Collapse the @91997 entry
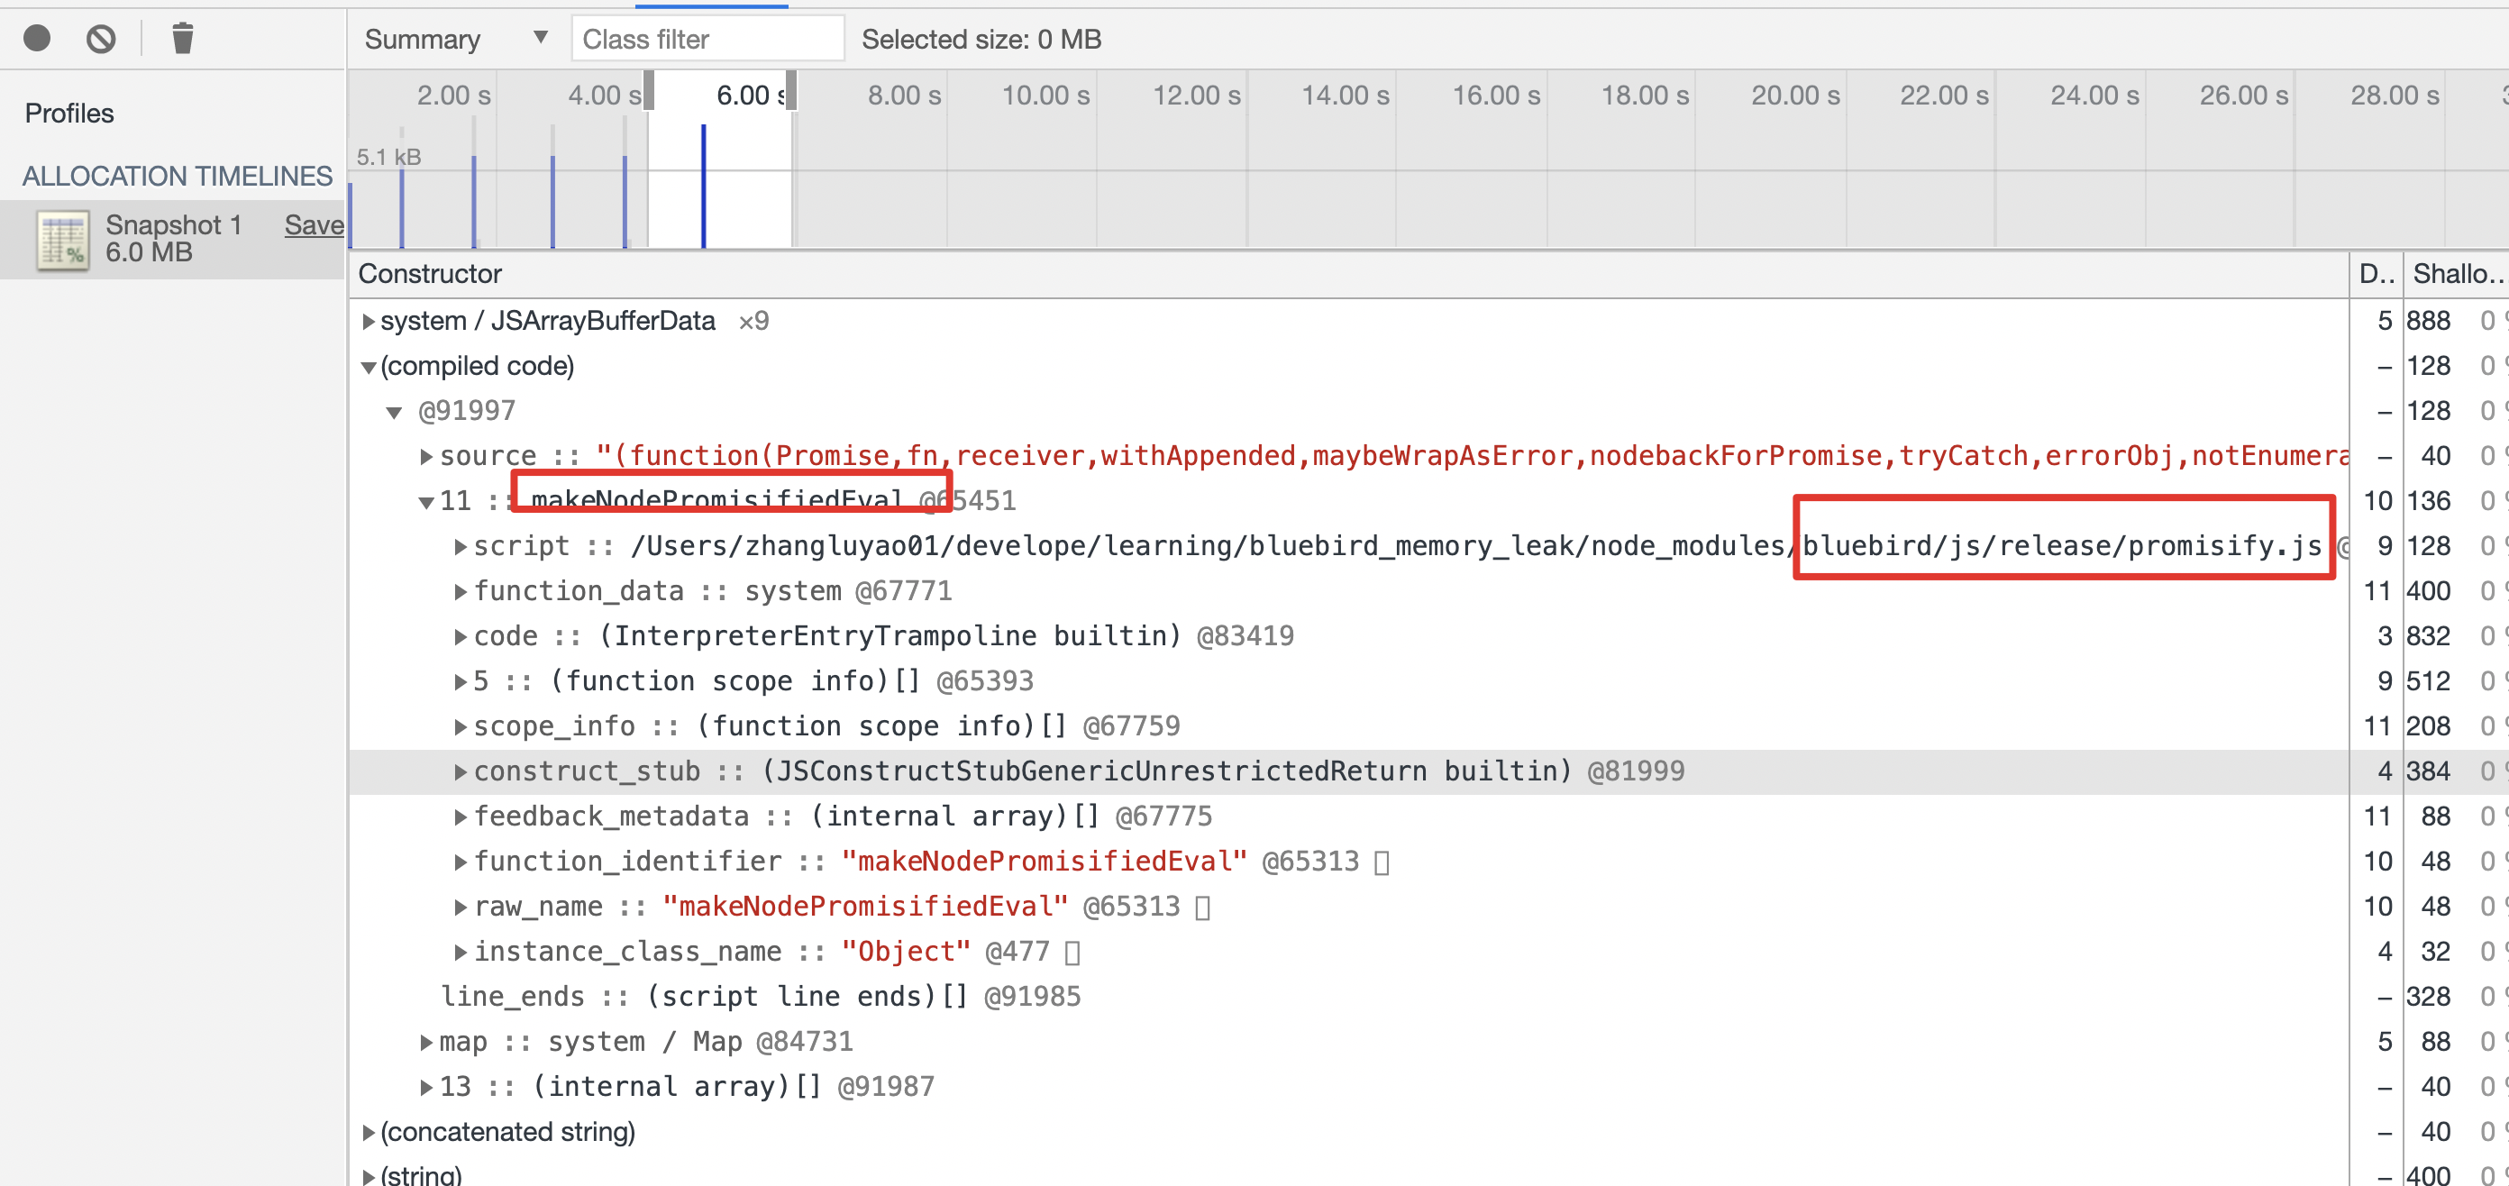 tap(395, 410)
